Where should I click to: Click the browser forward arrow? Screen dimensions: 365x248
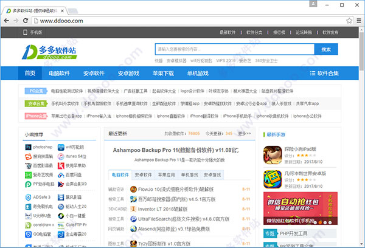pyautogui.click(x=16, y=21)
